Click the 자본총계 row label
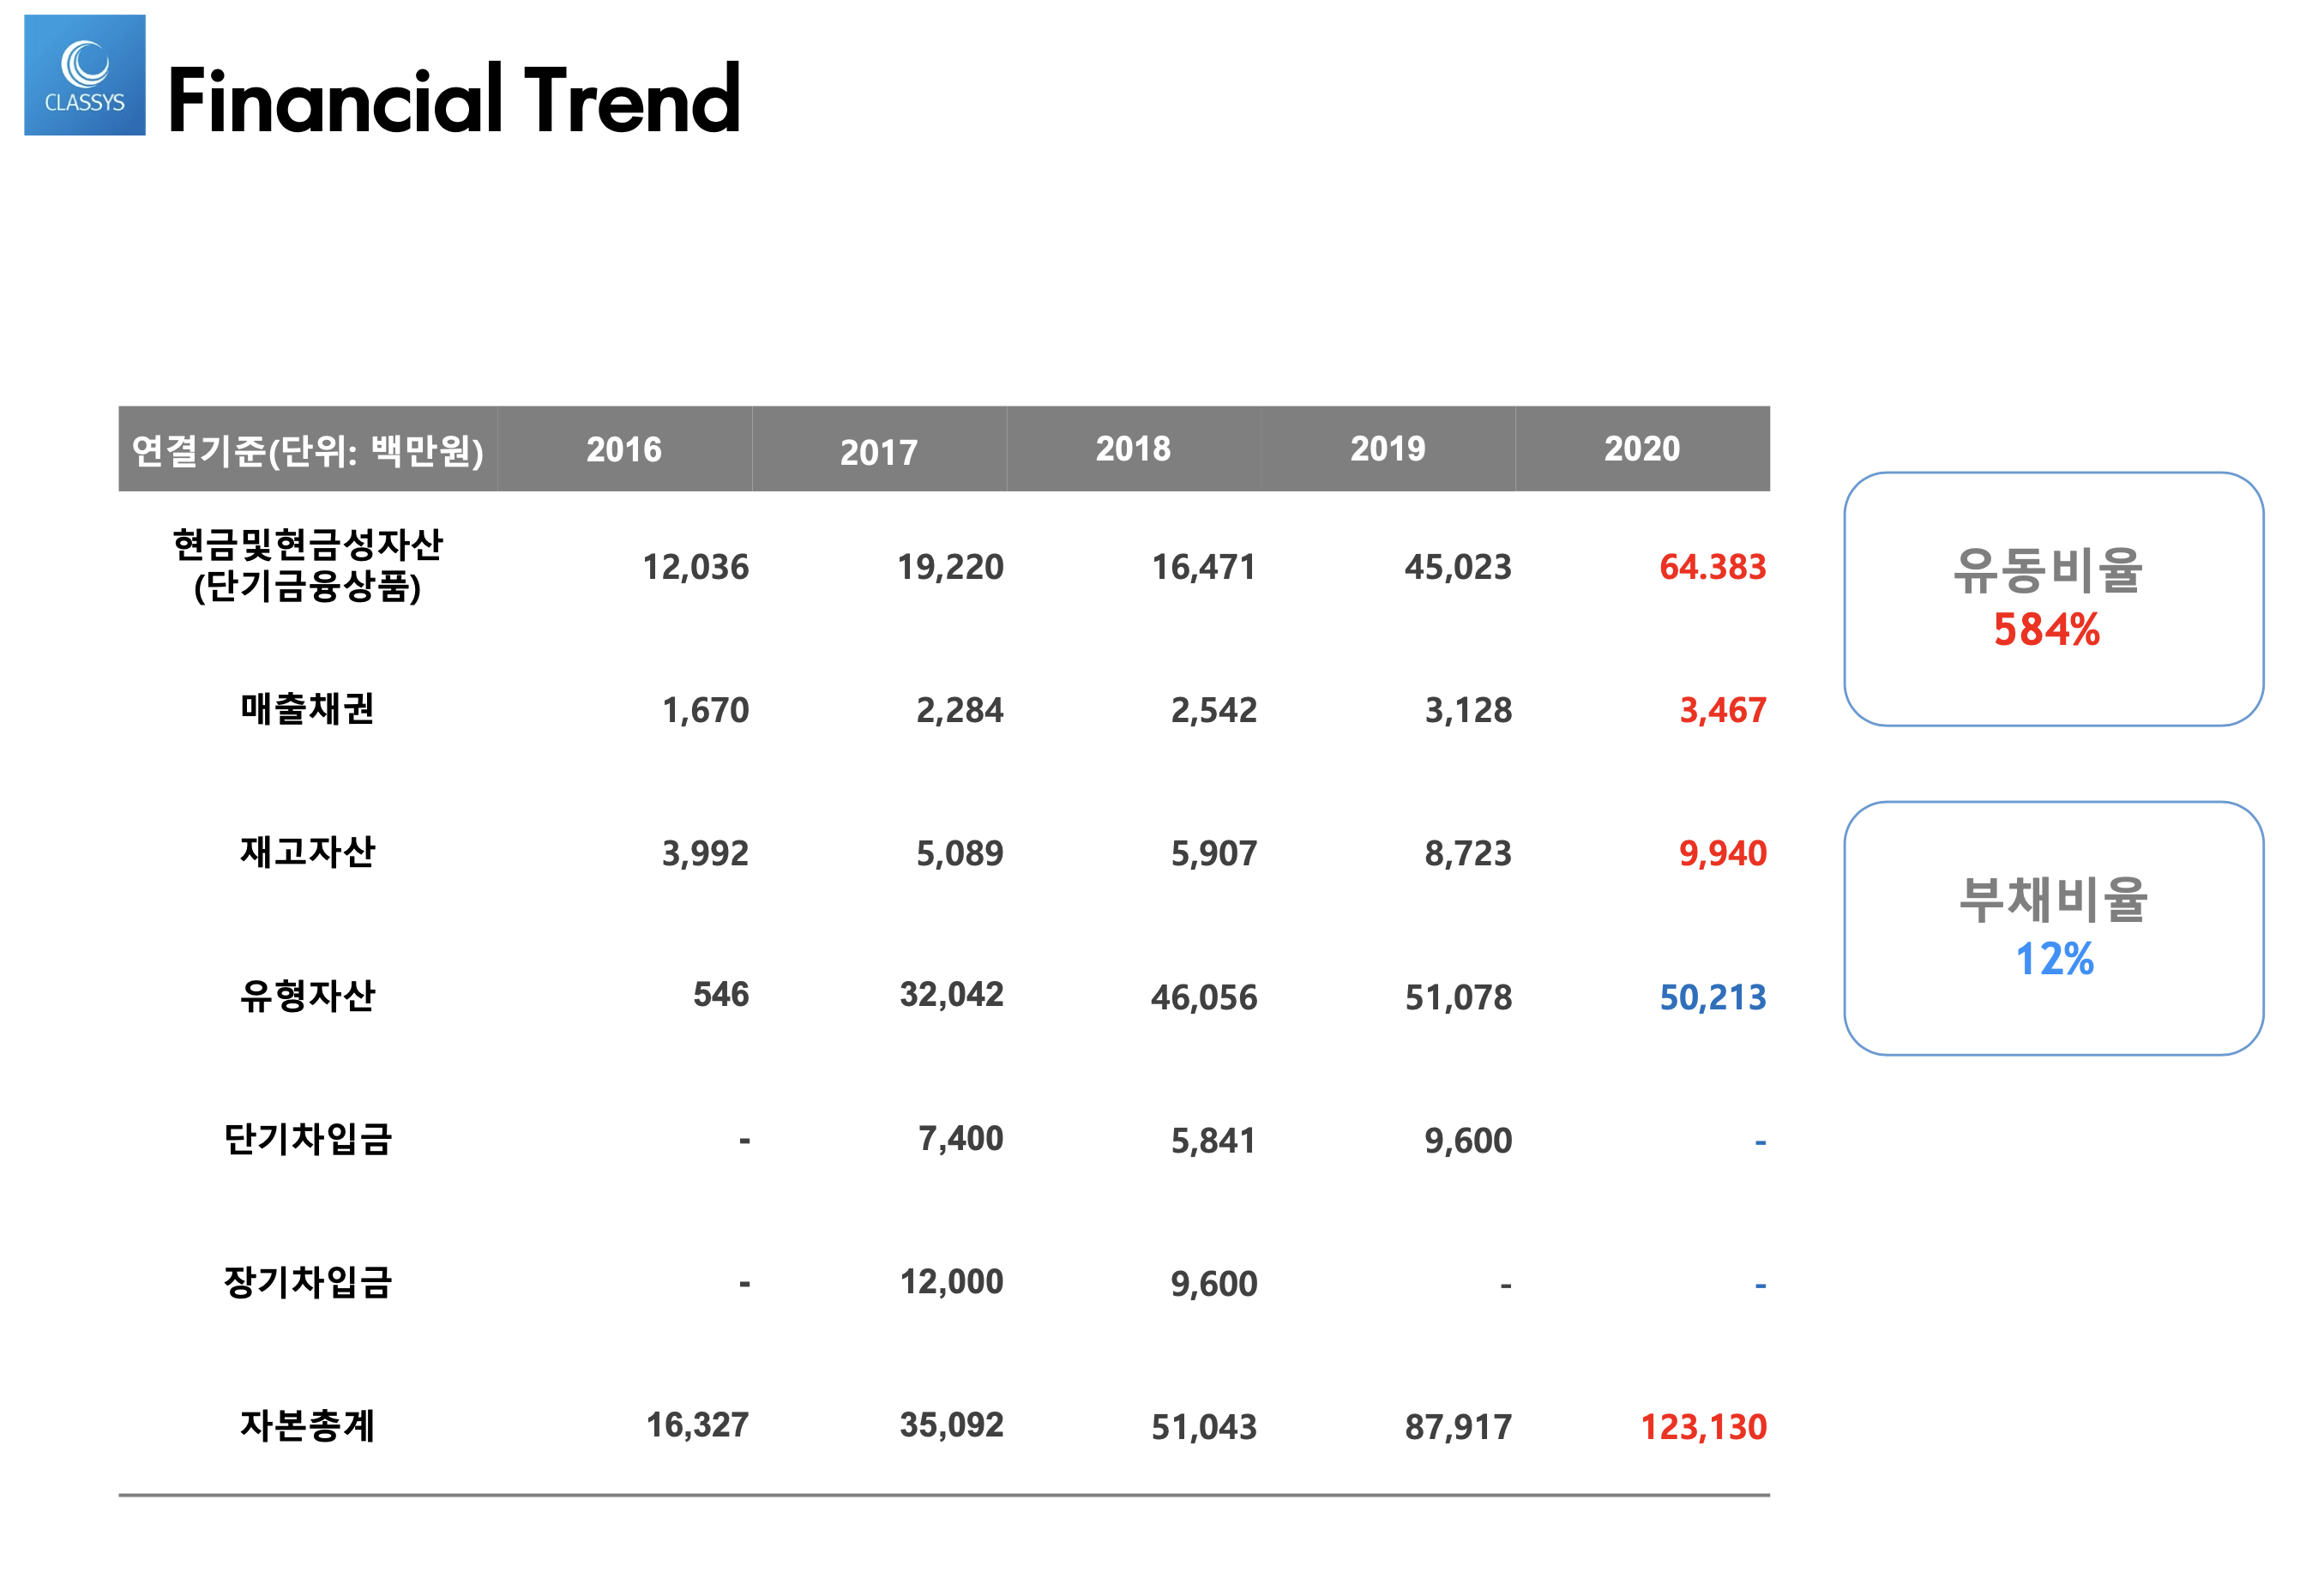This screenshot has width=2324, height=1578. pos(308,1425)
